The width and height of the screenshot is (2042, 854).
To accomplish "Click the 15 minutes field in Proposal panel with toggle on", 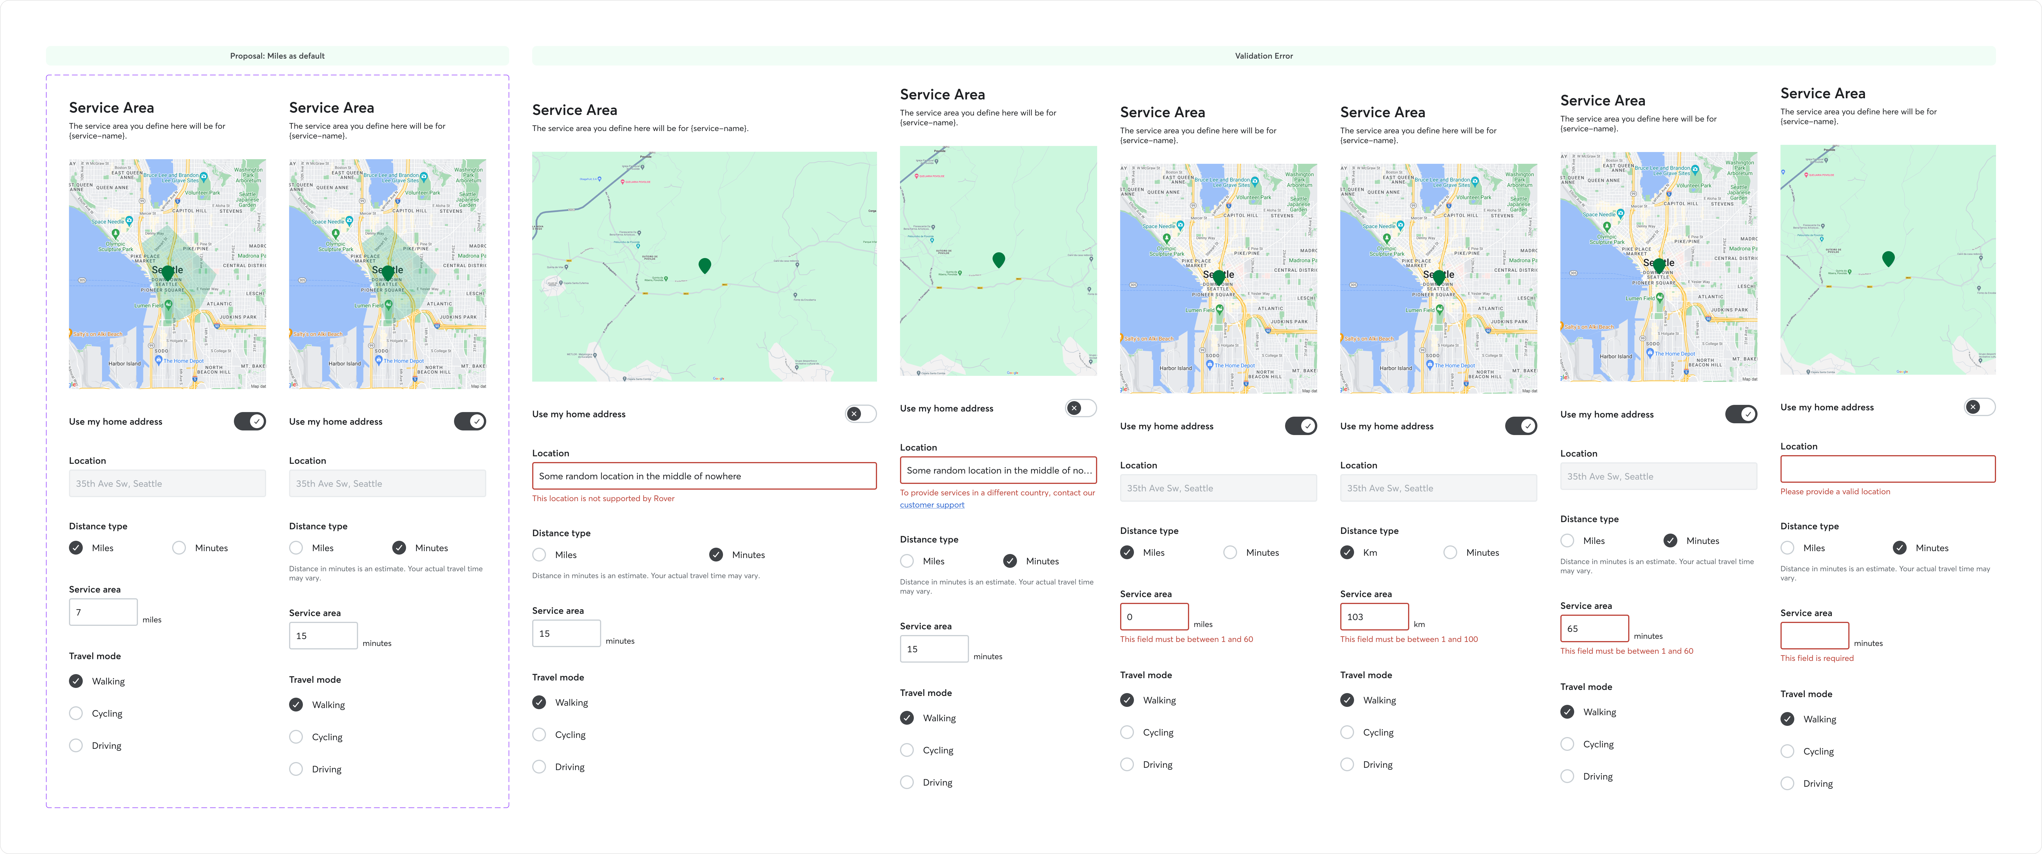I will (323, 636).
